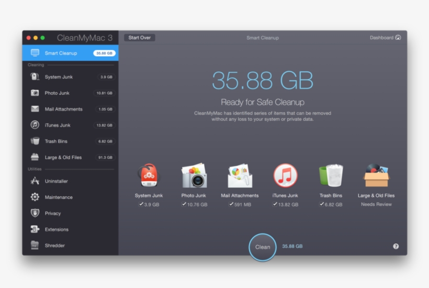This screenshot has height=288, width=429.
Task: Open the Shredder sidebar label
Action: [x=55, y=246]
